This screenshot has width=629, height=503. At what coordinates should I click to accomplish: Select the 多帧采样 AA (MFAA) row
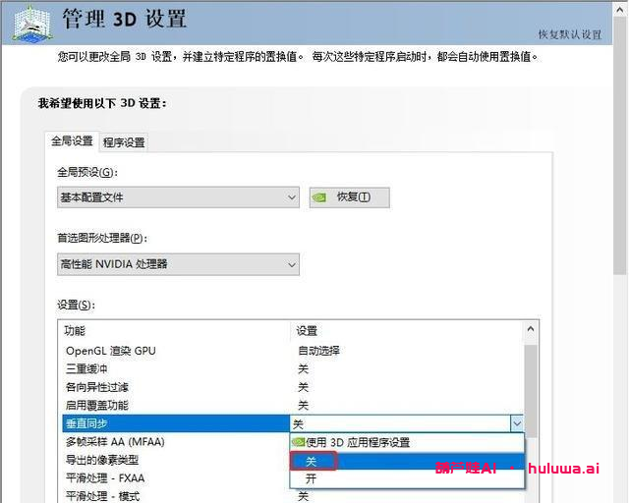[x=114, y=442]
